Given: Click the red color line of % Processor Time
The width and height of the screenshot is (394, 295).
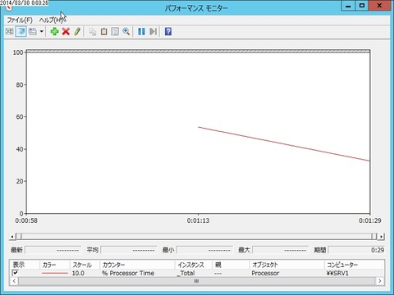Looking at the screenshot, I should pos(55,273).
